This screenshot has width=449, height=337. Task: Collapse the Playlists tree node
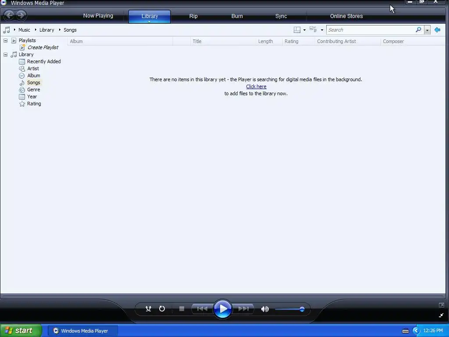coord(5,40)
